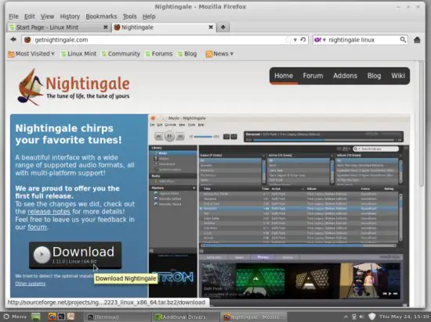Open the Forums bookmark
The width and height of the screenshot is (431, 322).
(x=159, y=54)
